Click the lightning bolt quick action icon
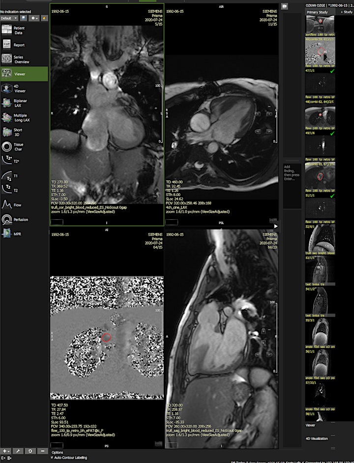The image size is (354, 463). pyautogui.click(x=44, y=18)
